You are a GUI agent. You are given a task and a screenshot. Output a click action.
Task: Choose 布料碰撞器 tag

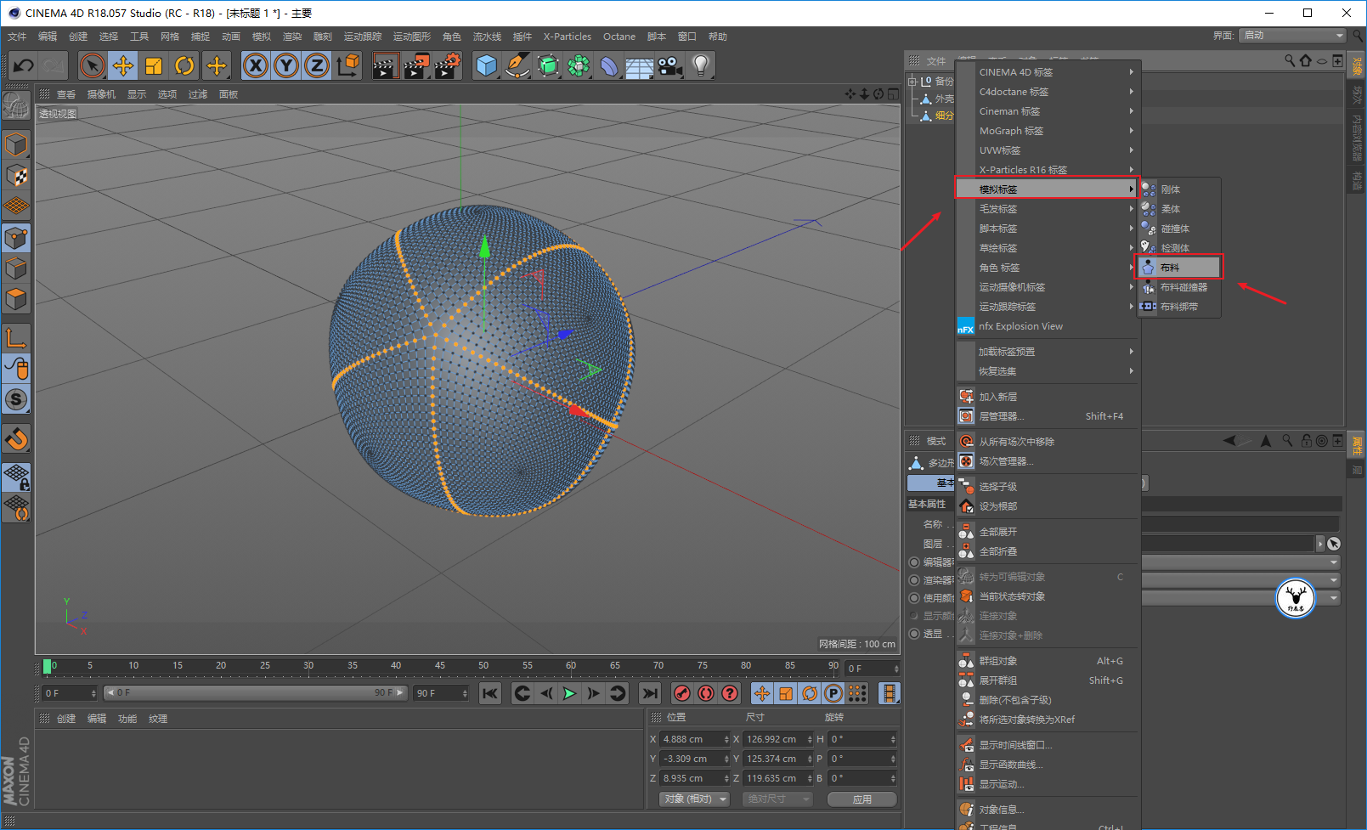(x=1179, y=286)
